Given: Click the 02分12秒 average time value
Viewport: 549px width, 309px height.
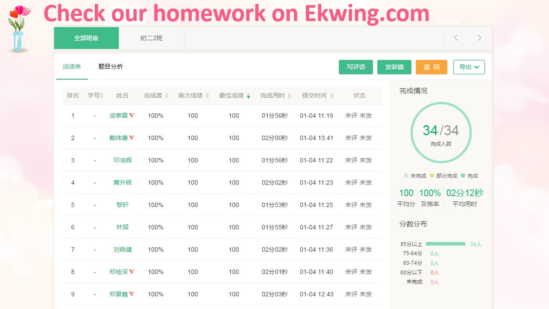Looking at the screenshot, I should coord(465,193).
